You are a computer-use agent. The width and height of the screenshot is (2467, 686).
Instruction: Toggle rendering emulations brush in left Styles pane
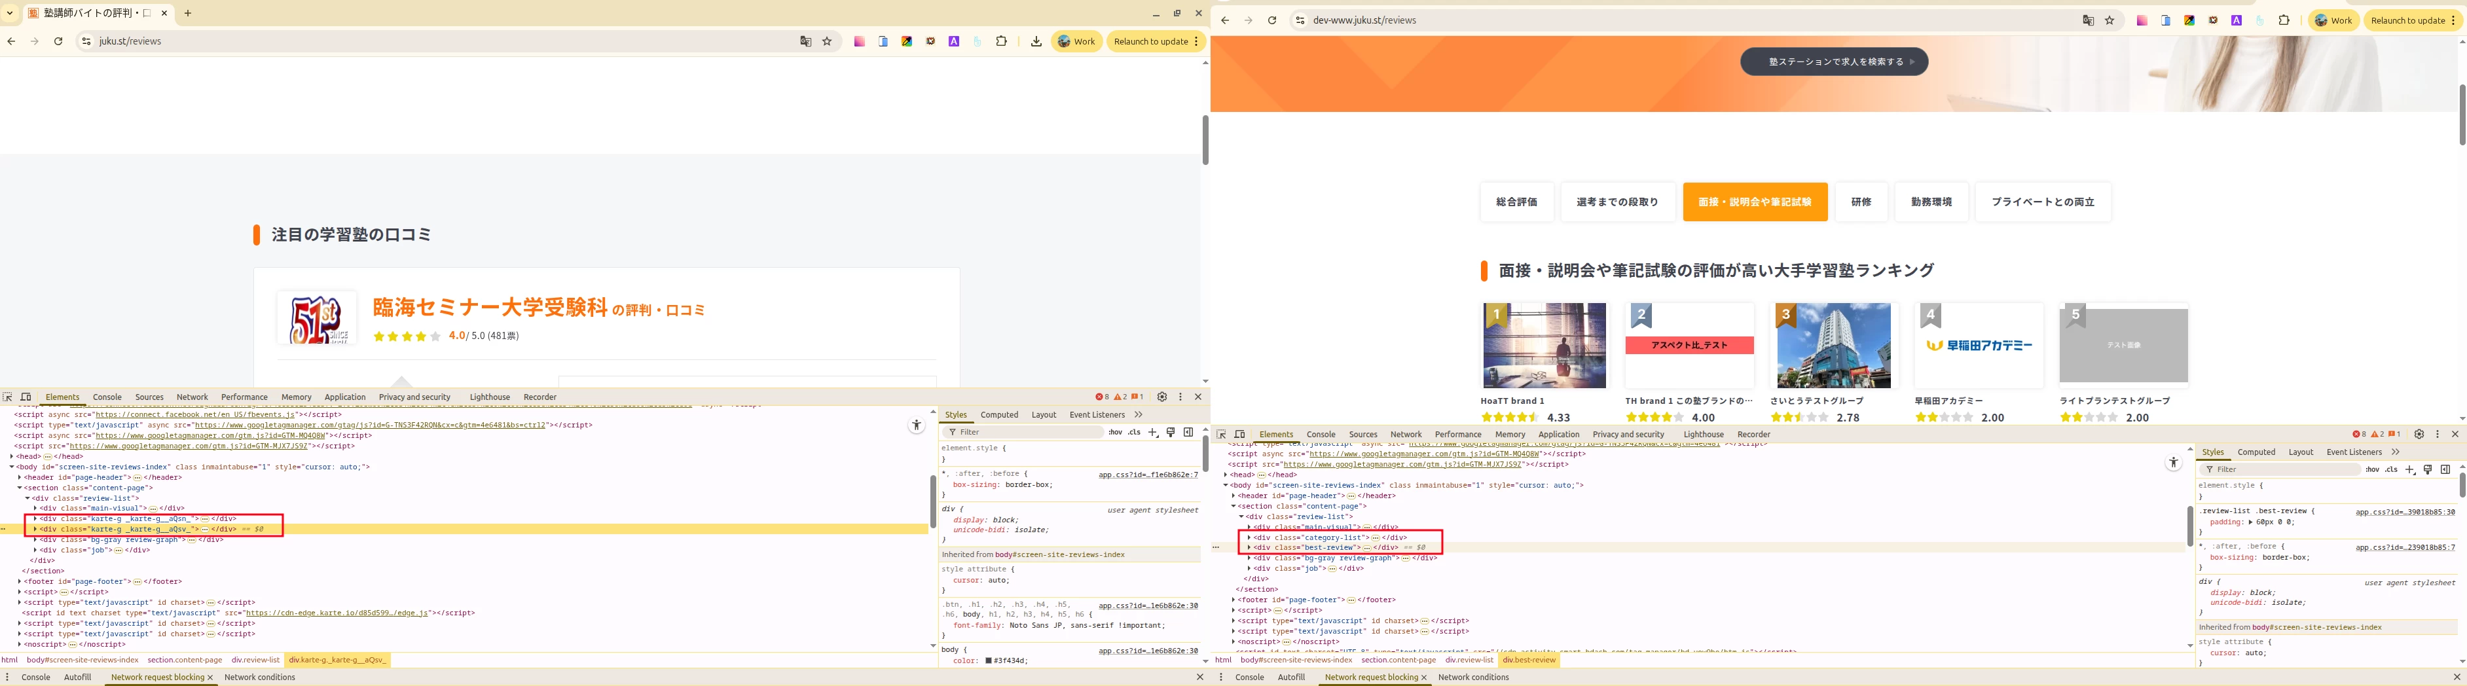click(1170, 432)
